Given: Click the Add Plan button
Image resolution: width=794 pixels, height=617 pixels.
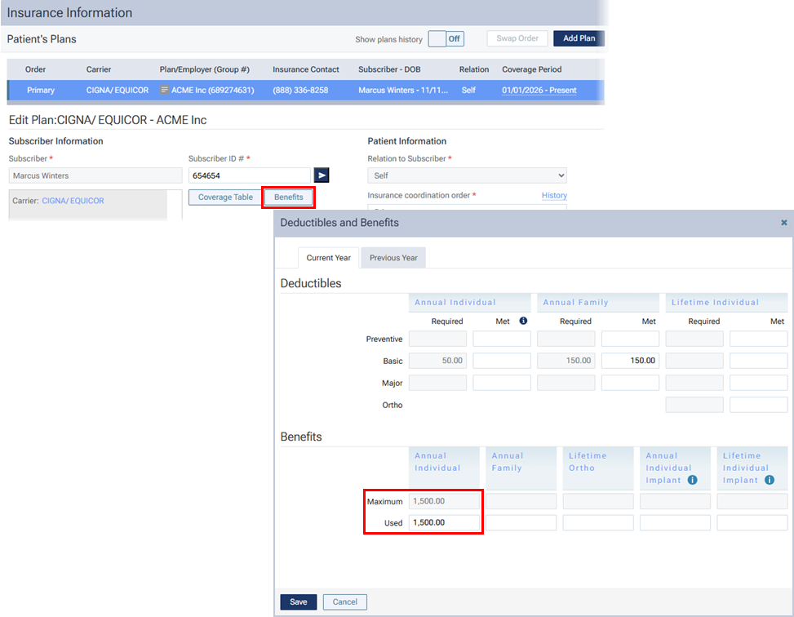Looking at the screenshot, I should (579, 38).
